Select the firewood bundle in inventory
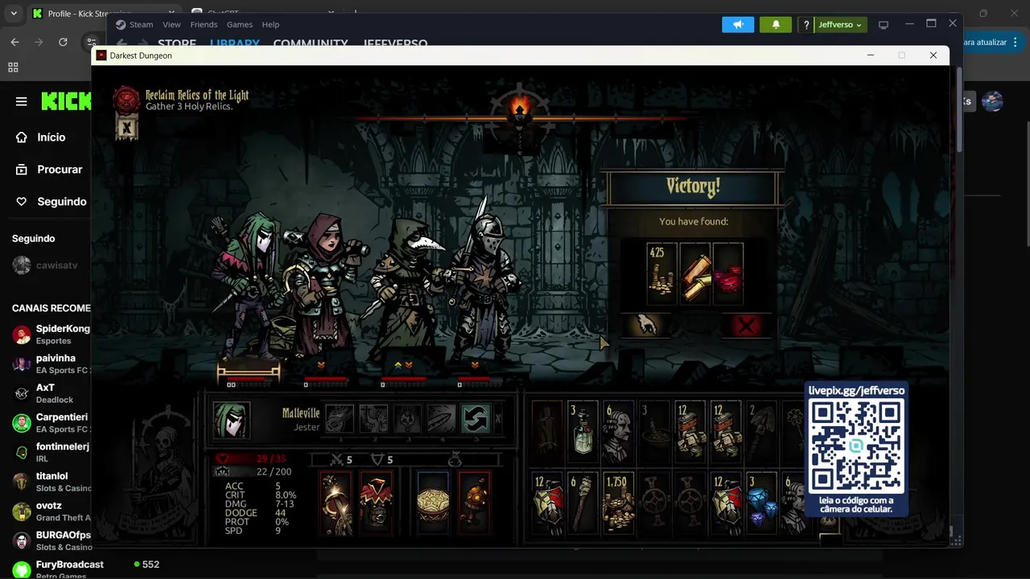The width and height of the screenshot is (1030, 579). click(x=547, y=433)
